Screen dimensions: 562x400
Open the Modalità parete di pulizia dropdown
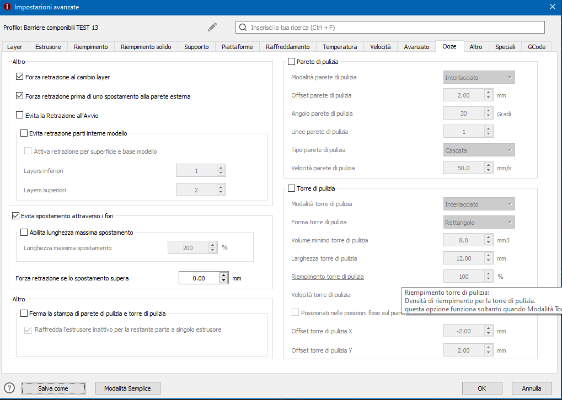click(479, 78)
